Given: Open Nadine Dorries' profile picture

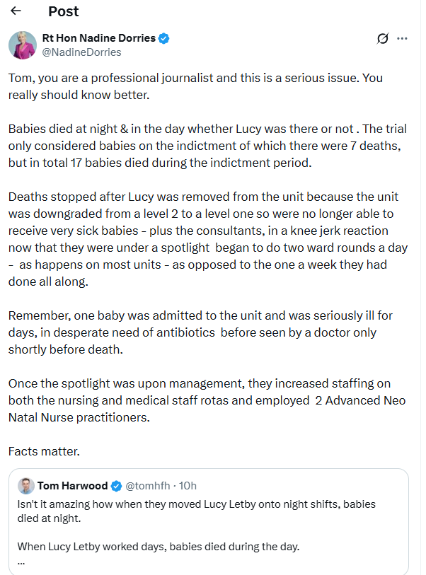Looking at the screenshot, I should [23, 45].
